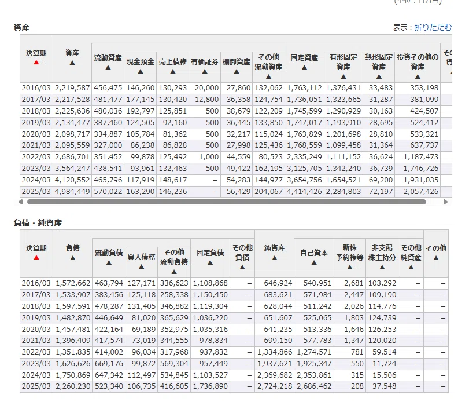Click total assets value 4,984,449

(x=72, y=192)
